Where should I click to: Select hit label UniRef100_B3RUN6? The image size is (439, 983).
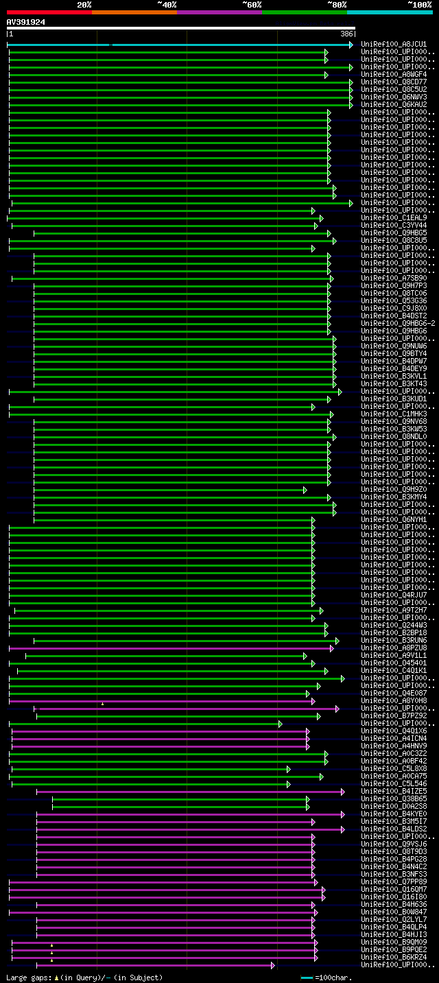pyautogui.click(x=394, y=641)
